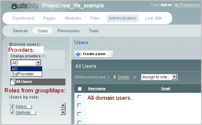The height and width of the screenshot is (125, 202).
Task: Click the person icon next to Sales role
Action: 12,107
